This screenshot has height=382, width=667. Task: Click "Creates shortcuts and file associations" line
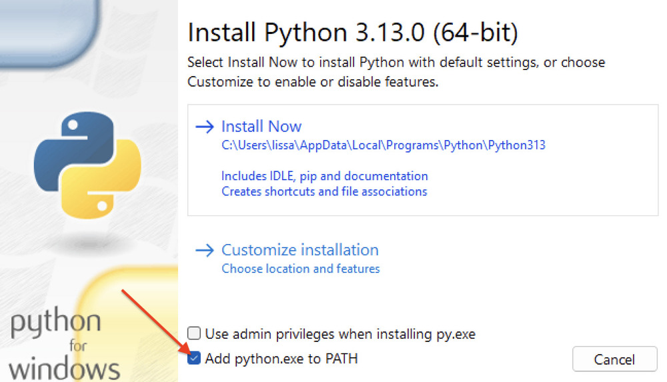[x=324, y=191]
